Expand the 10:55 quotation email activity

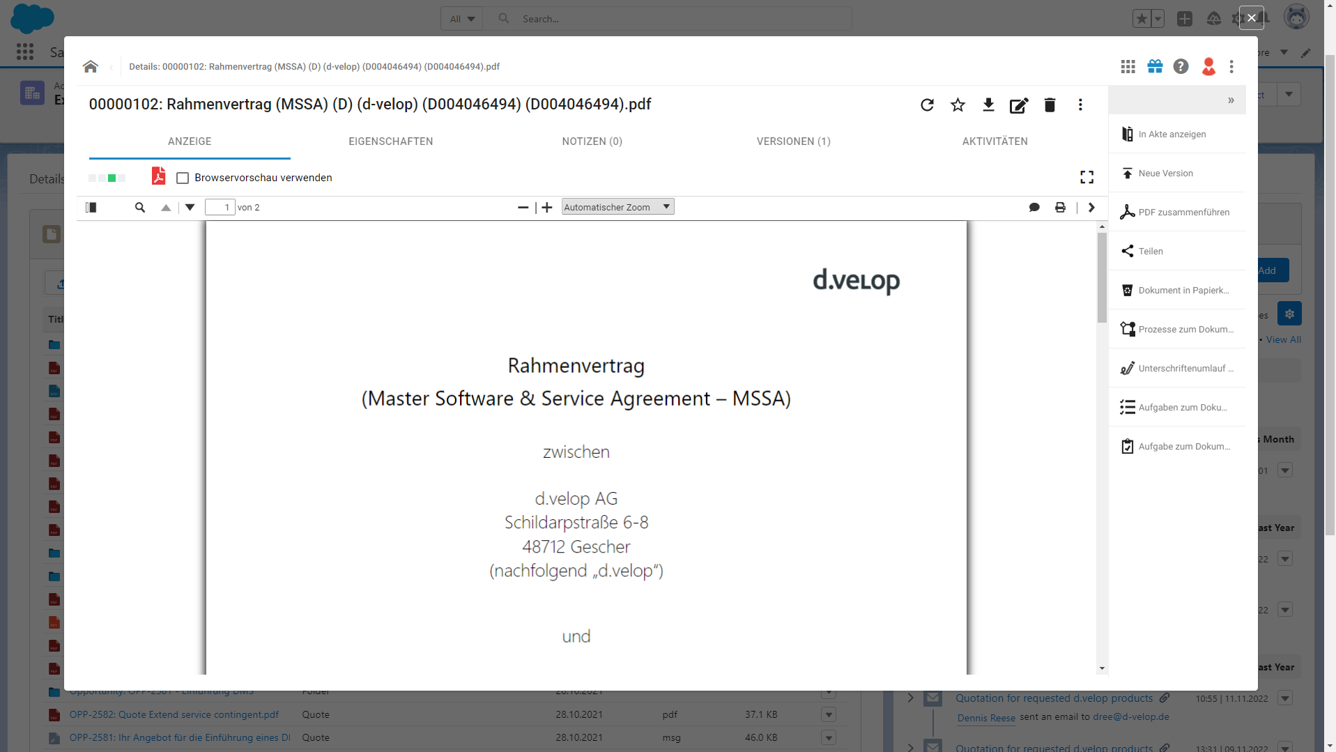click(x=910, y=698)
